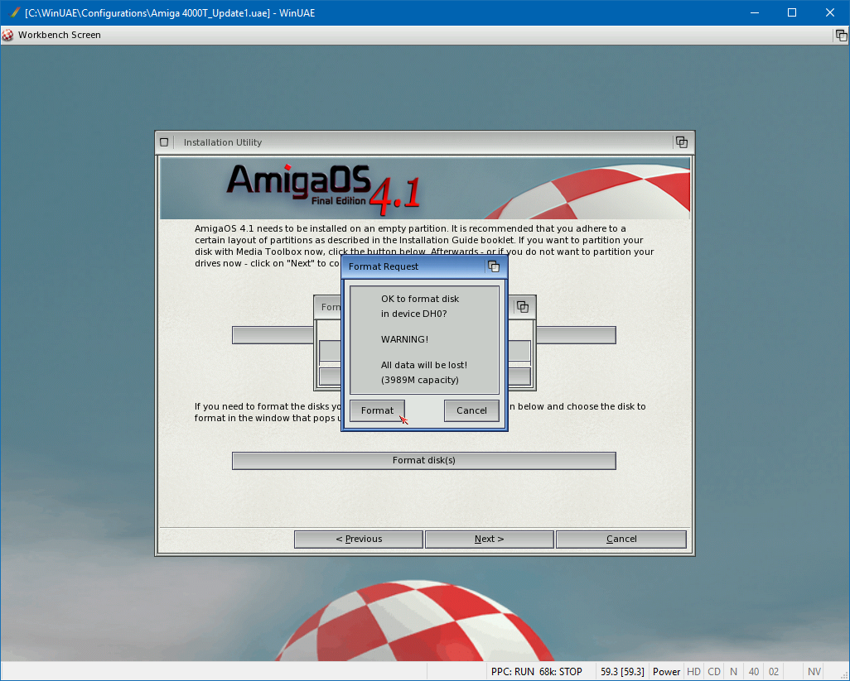Go back with the Previous button
This screenshot has width=850, height=681.
point(359,540)
